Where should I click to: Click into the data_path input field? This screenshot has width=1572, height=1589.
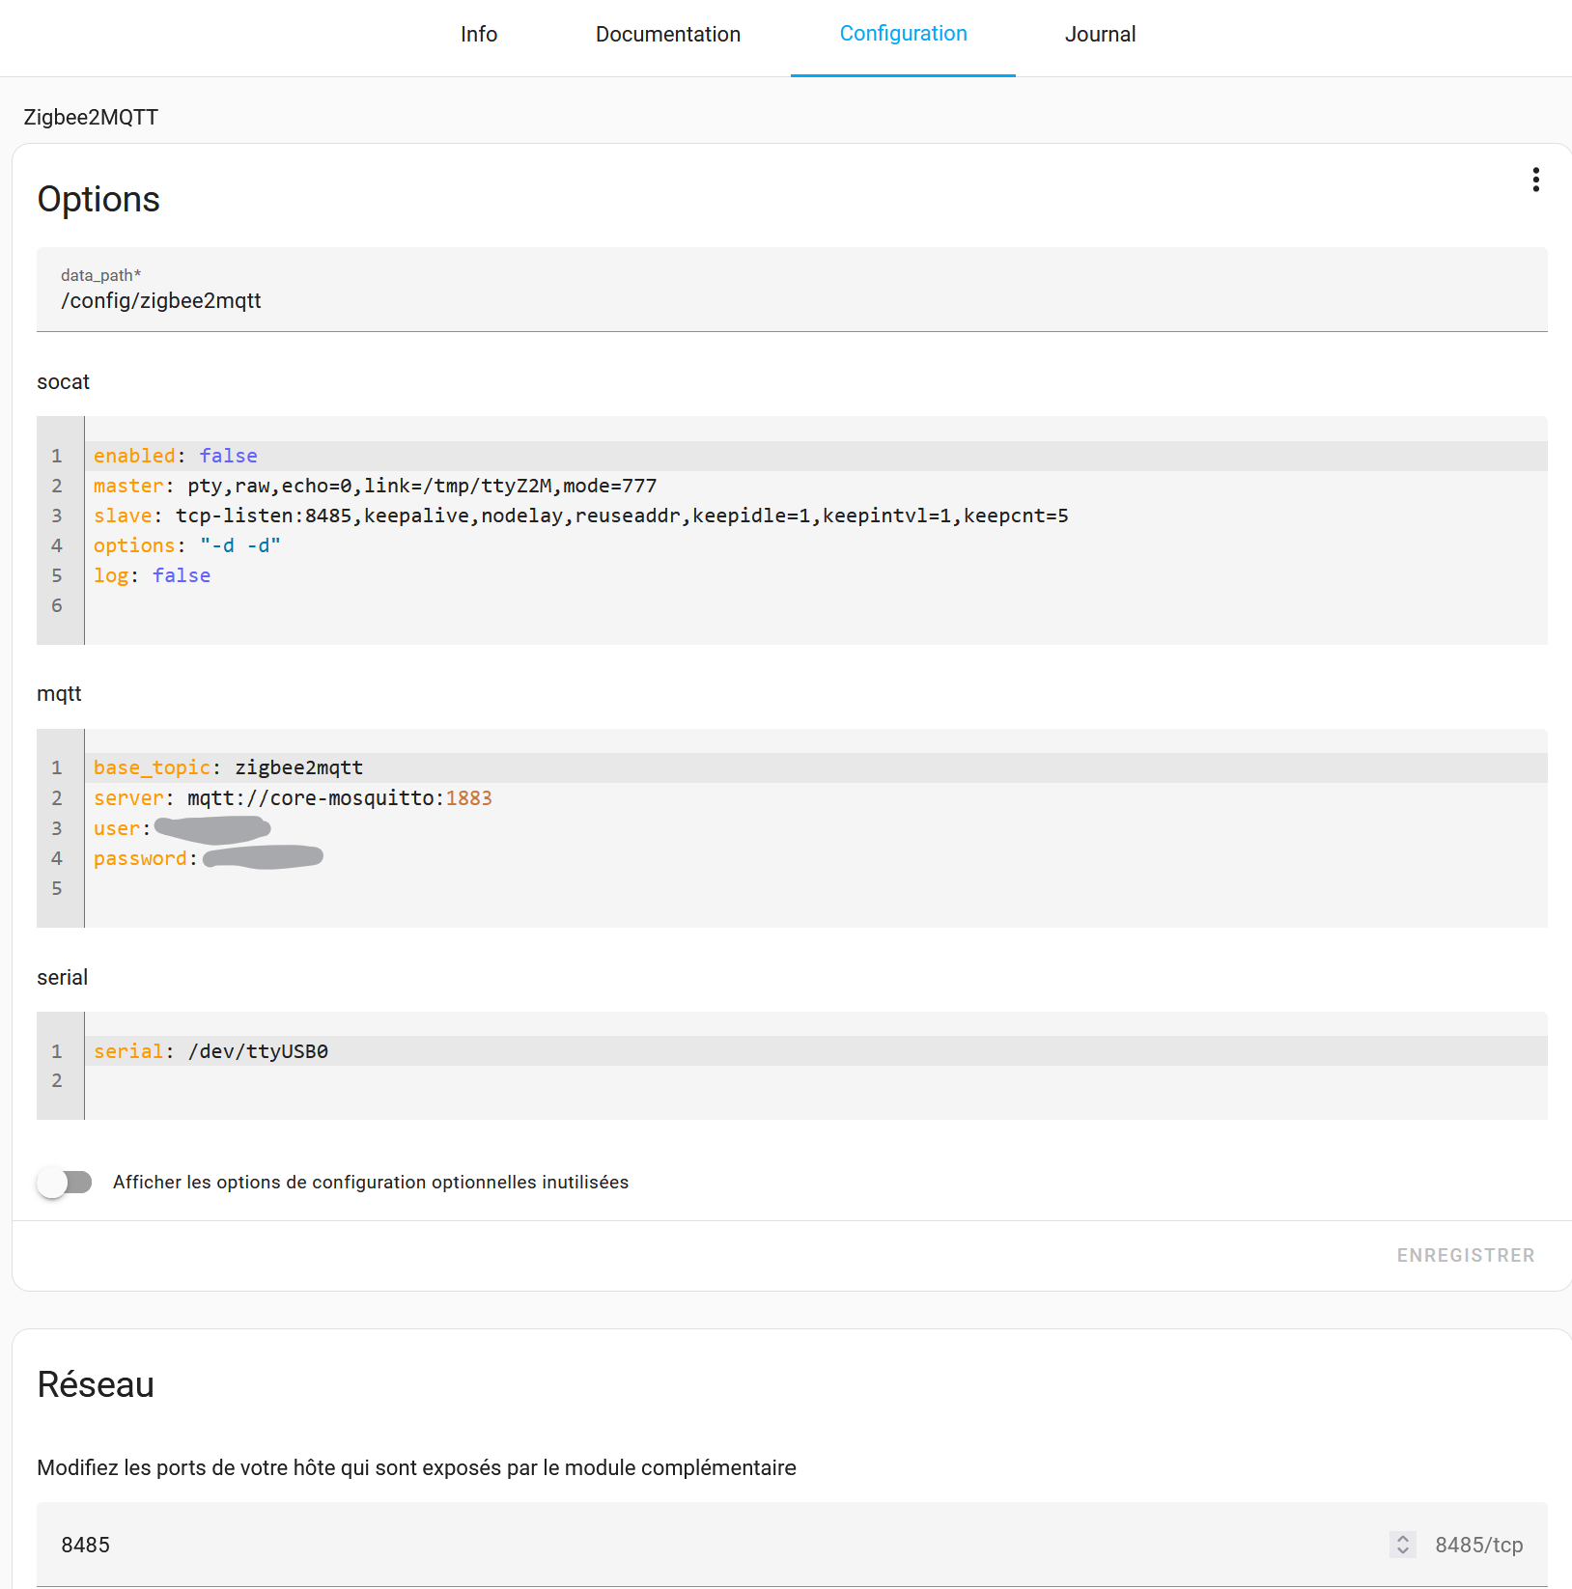[x=792, y=290]
